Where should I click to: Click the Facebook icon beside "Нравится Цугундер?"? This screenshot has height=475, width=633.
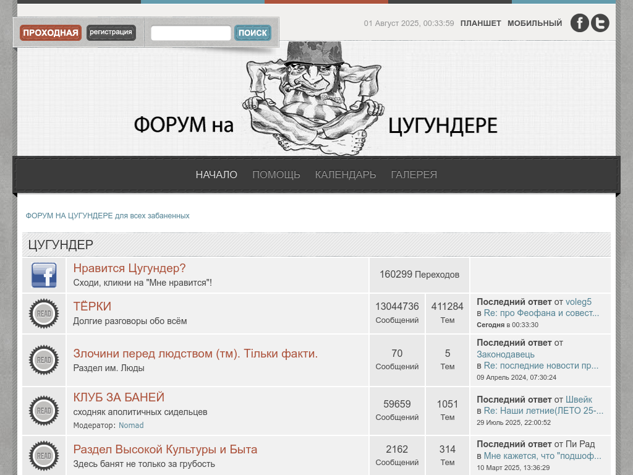pos(44,275)
